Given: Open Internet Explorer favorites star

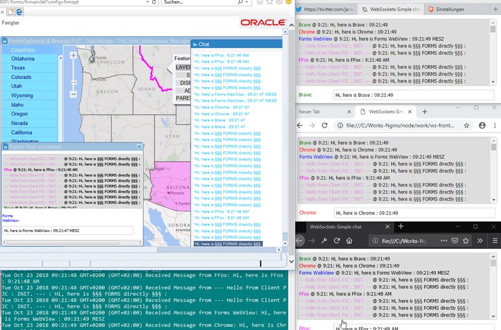Looking at the screenshot, I should coord(270,2).
